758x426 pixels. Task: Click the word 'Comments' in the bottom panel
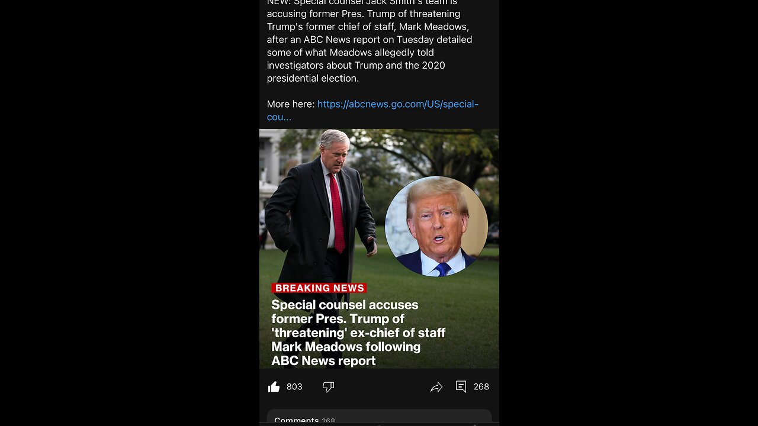(297, 420)
